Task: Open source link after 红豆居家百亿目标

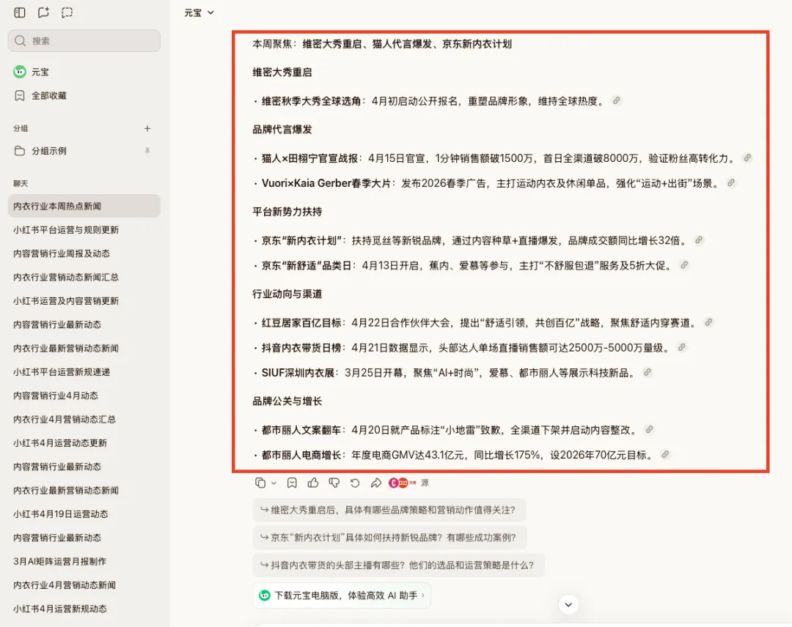Action: click(x=708, y=322)
